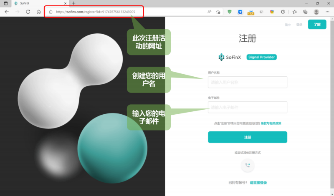Open the 简中 language selector
The width and height of the screenshot is (334, 196).
(288, 25)
